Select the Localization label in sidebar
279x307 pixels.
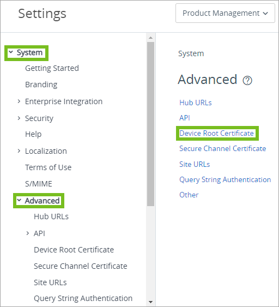(46, 151)
